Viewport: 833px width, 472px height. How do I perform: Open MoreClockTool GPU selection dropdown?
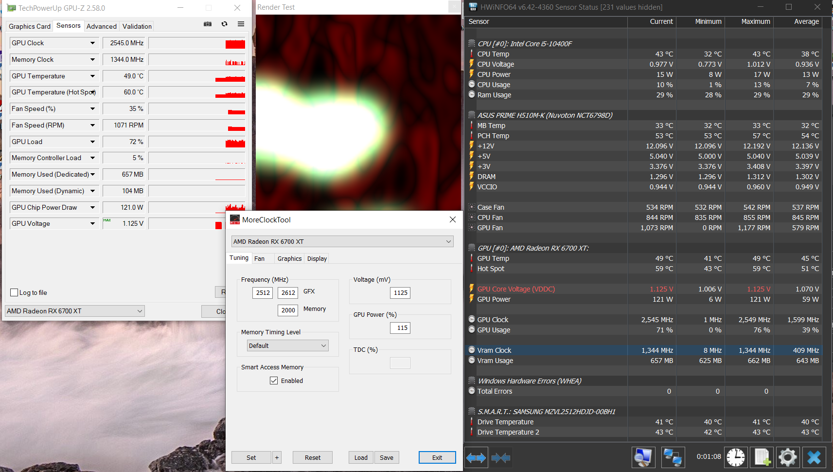pyautogui.click(x=342, y=241)
